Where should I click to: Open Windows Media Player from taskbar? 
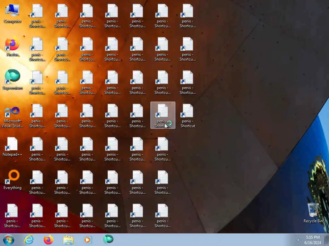88,240
